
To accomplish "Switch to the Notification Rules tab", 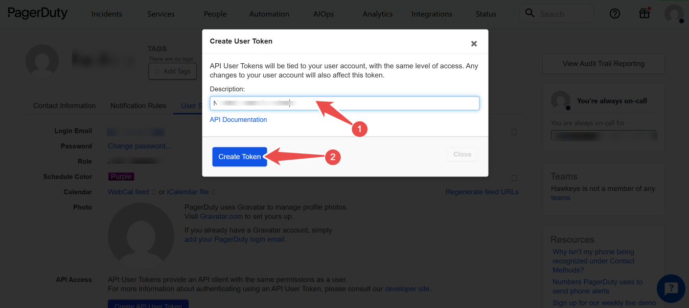I will click(x=138, y=106).
